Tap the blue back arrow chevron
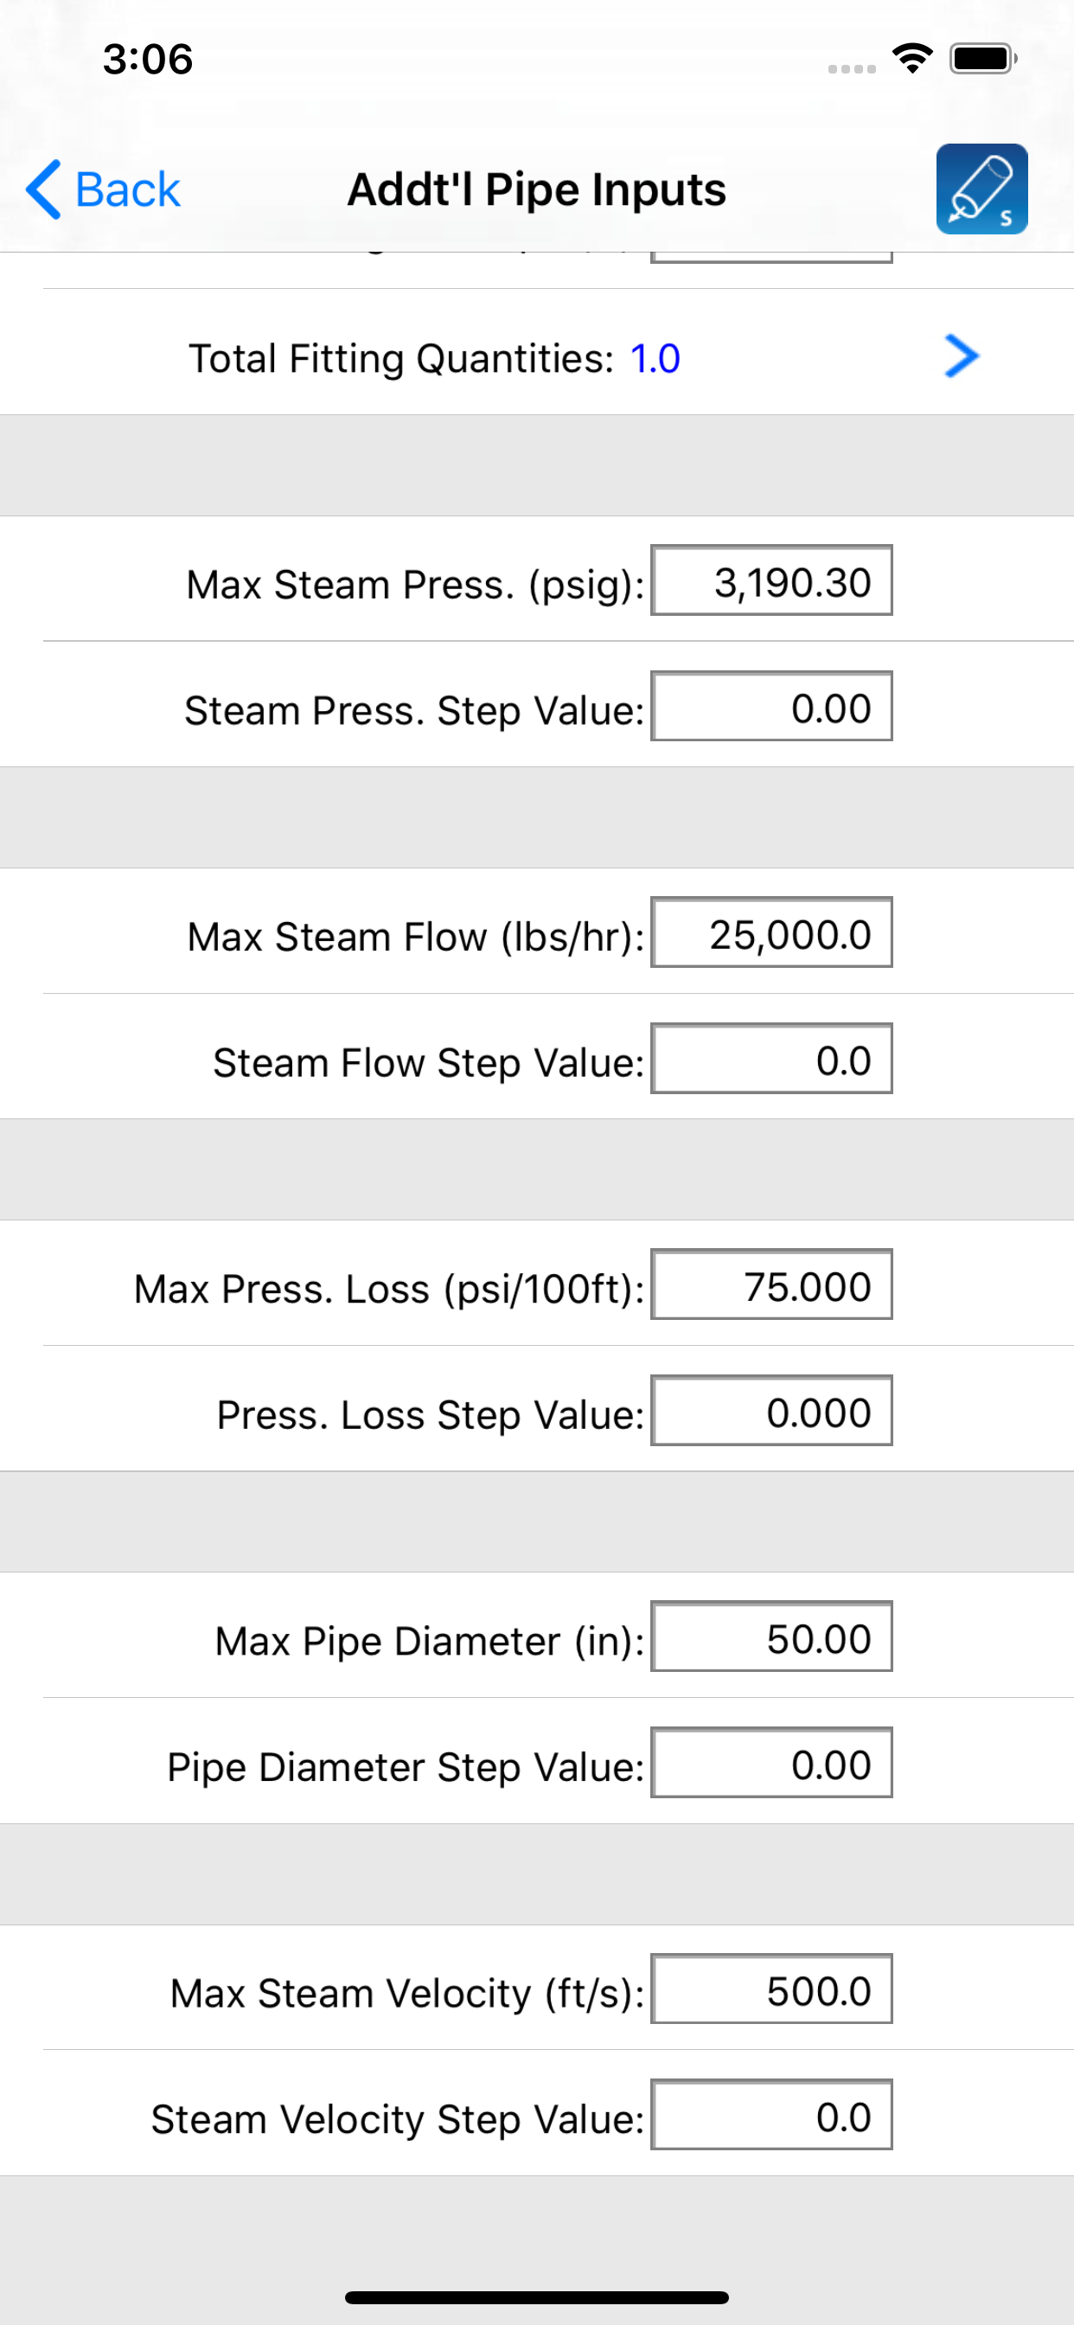Image resolution: width=1074 pixels, height=2325 pixels. tap(43, 189)
